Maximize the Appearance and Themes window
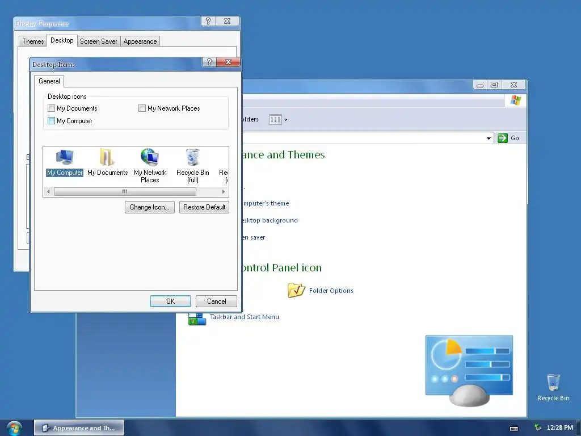The image size is (581, 436). tap(494, 85)
